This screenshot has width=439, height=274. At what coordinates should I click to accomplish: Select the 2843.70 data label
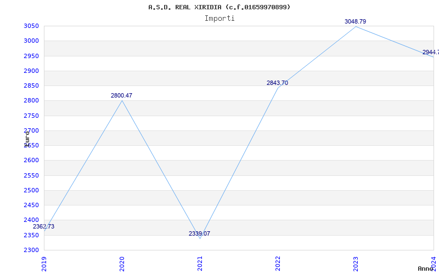[x=277, y=83]
